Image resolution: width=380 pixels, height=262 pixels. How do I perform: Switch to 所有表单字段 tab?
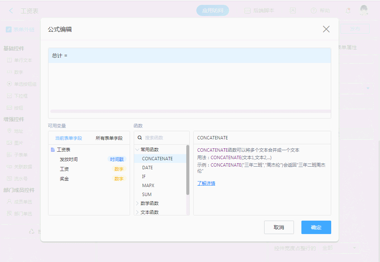tap(109, 138)
